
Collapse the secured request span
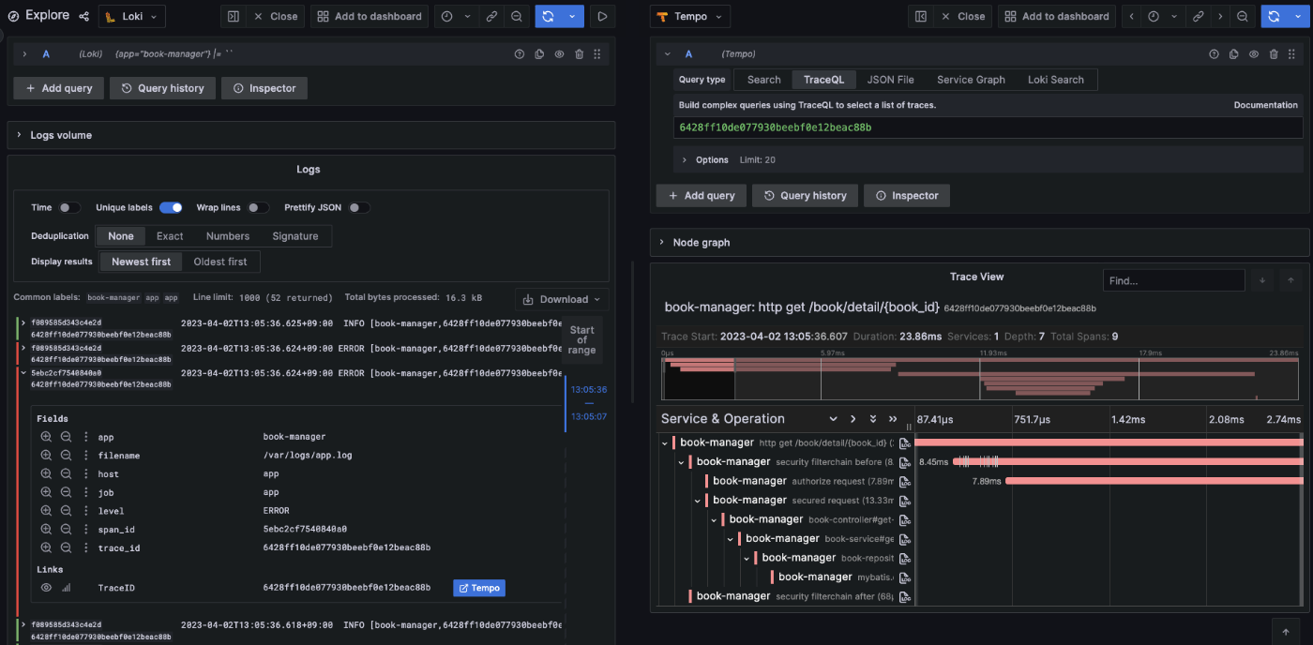(698, 501)
